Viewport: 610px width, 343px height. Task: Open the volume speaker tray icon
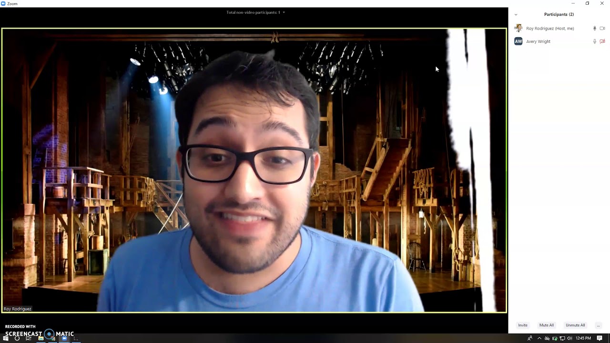point(569,338)
